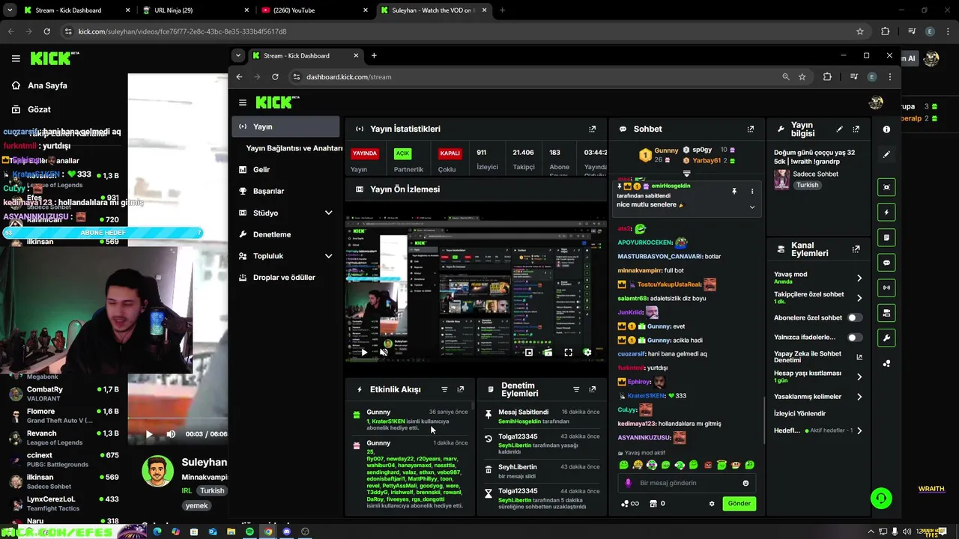Click the wrench icon in right sidebar

(886, 338)
